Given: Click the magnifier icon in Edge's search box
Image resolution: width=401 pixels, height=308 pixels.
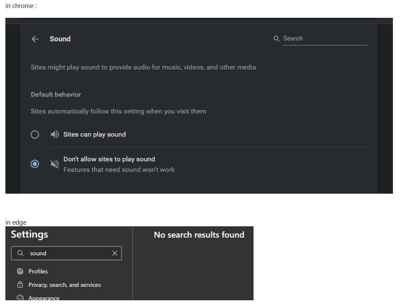Looking at the screenshot, I should pos(21,253).
